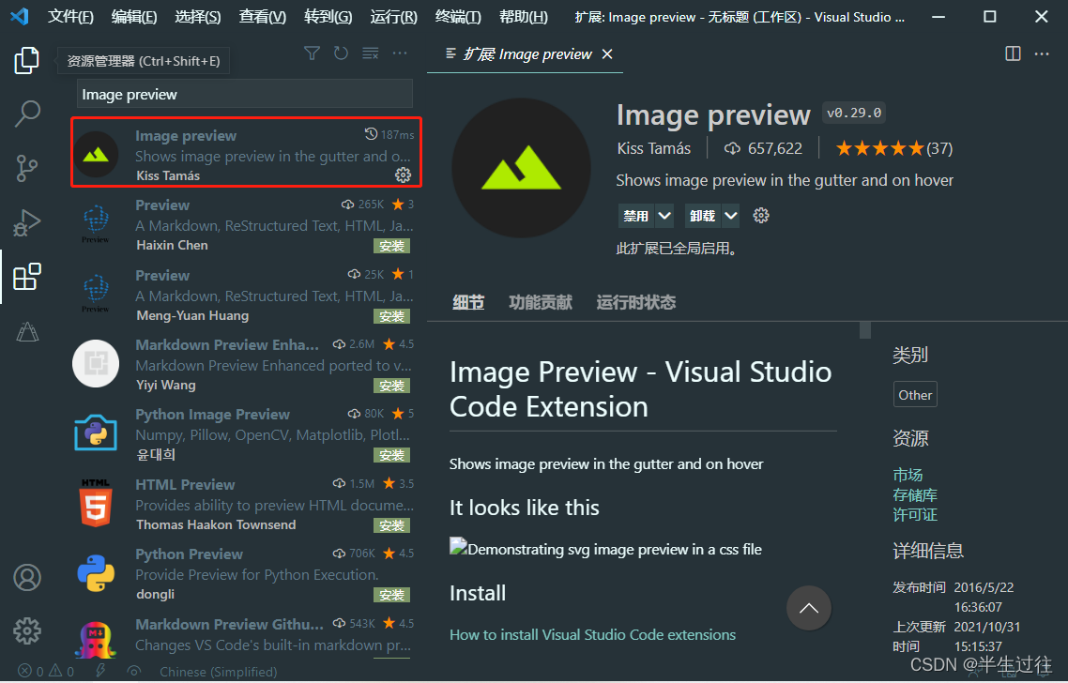Click version badge v0.29.0
The width and height of the screenshot is (1068, 683).
(x=854, y=113)
